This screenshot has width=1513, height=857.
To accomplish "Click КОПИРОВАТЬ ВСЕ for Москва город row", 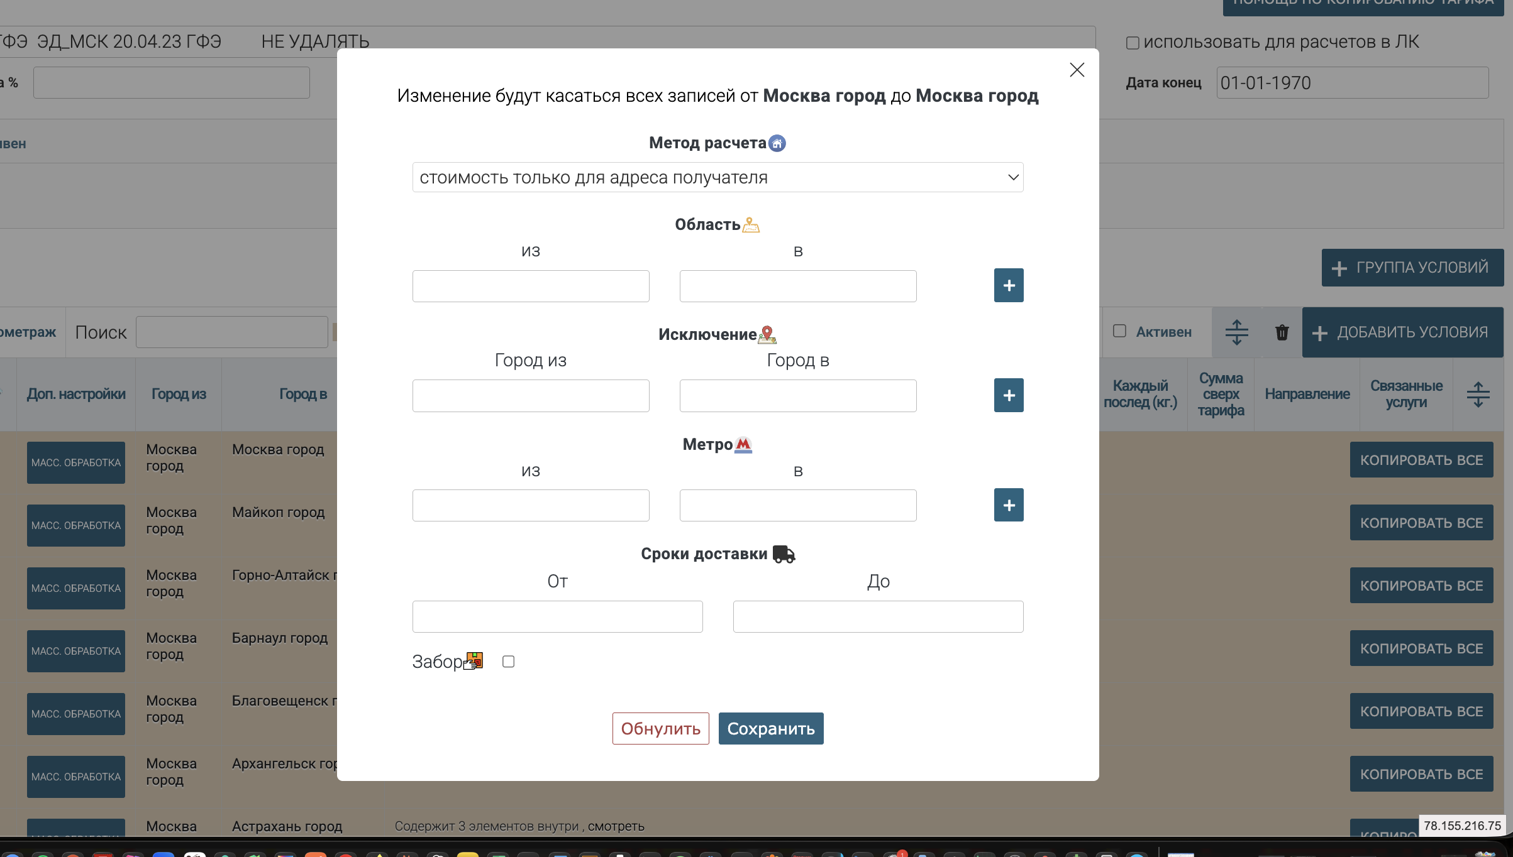I will (1421, 460).
